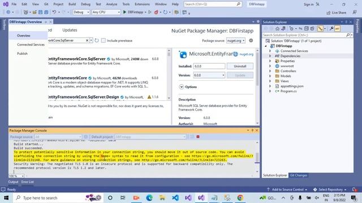Open Microsoft Edge from taskbar
The height and width of the screenshot is (203, 362).
coord(149,198)
